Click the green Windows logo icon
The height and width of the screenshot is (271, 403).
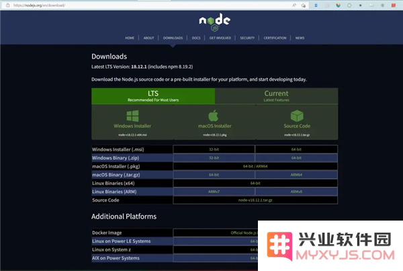[132, 116]
